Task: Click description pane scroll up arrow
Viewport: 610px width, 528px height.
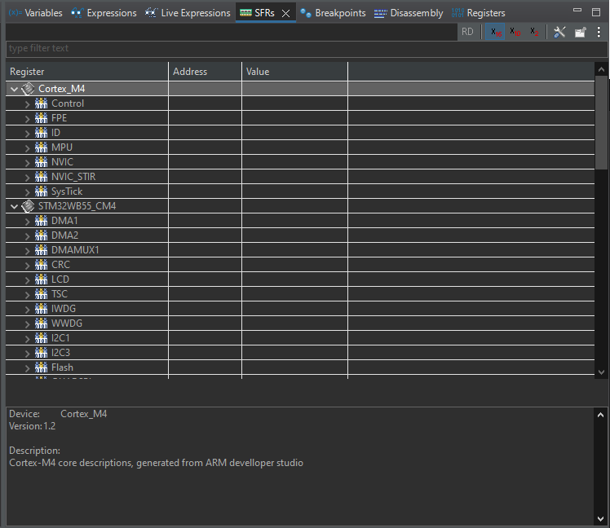Action: (601, 415)
